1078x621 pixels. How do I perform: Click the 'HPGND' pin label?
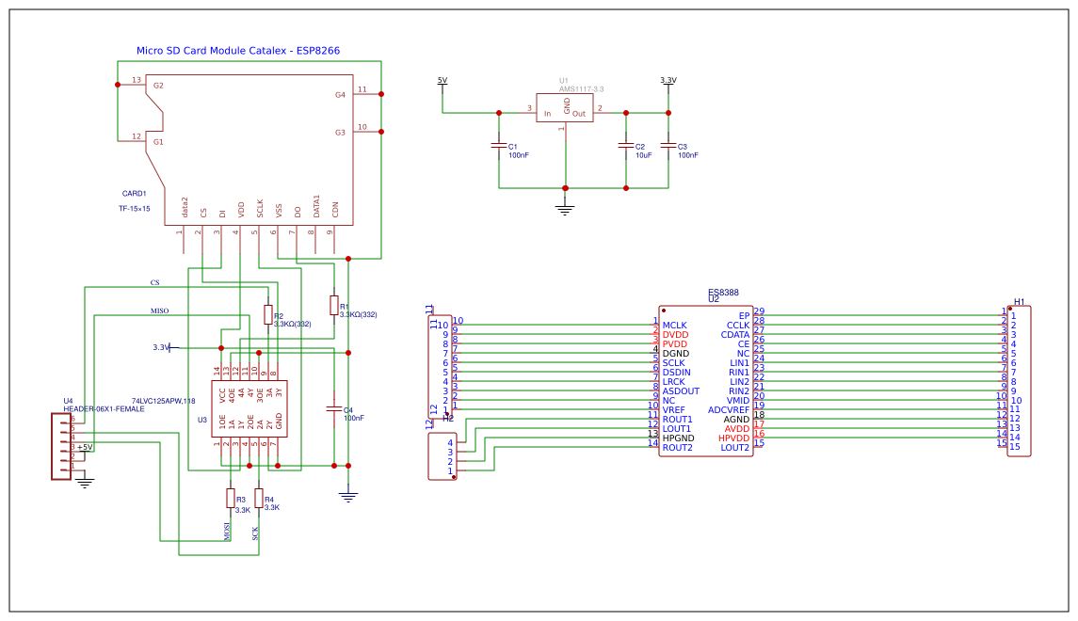(x=679, y=438)
